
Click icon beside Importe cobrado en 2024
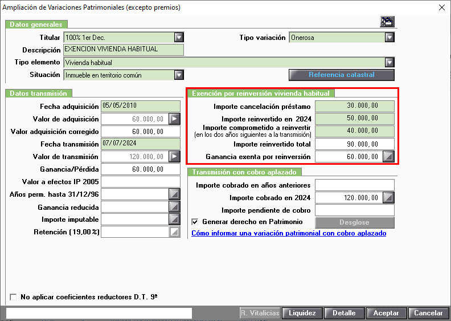pos(388,198)
